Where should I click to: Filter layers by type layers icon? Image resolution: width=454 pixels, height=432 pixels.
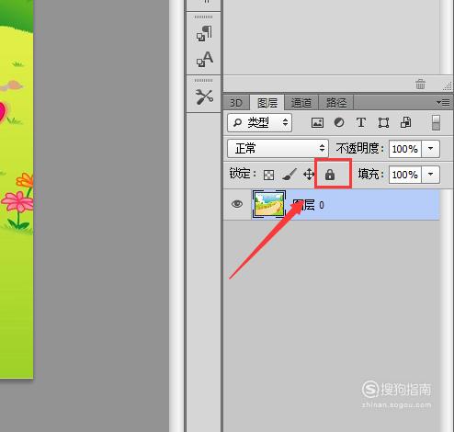click(x=361, y=123)
